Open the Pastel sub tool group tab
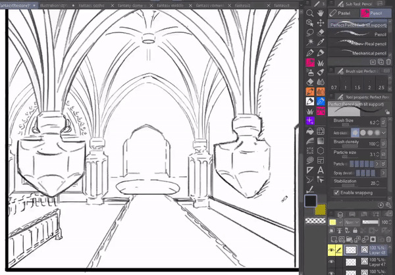The image size is (395, 275). pyautogui.click(x=344, y=12)
